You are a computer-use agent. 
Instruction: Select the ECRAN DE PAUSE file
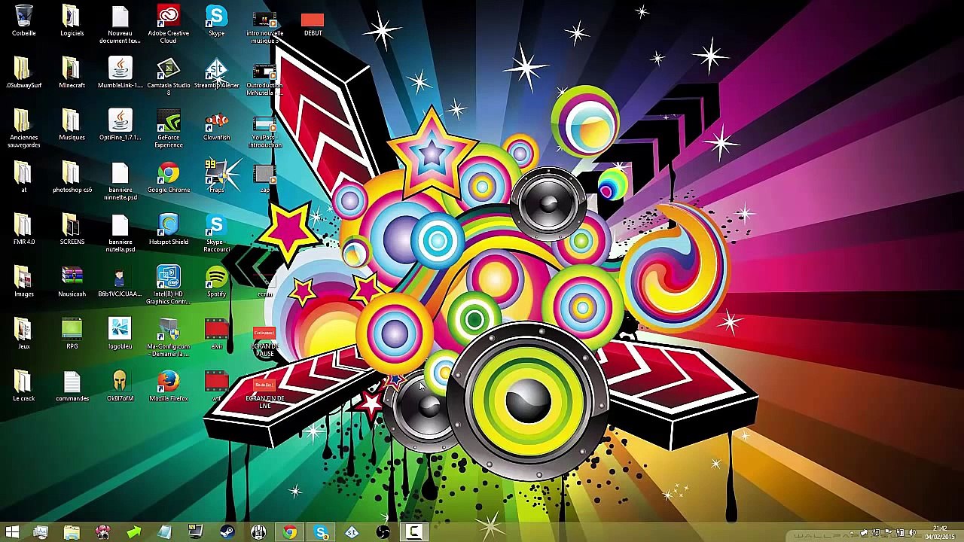[x=264, y=341]
